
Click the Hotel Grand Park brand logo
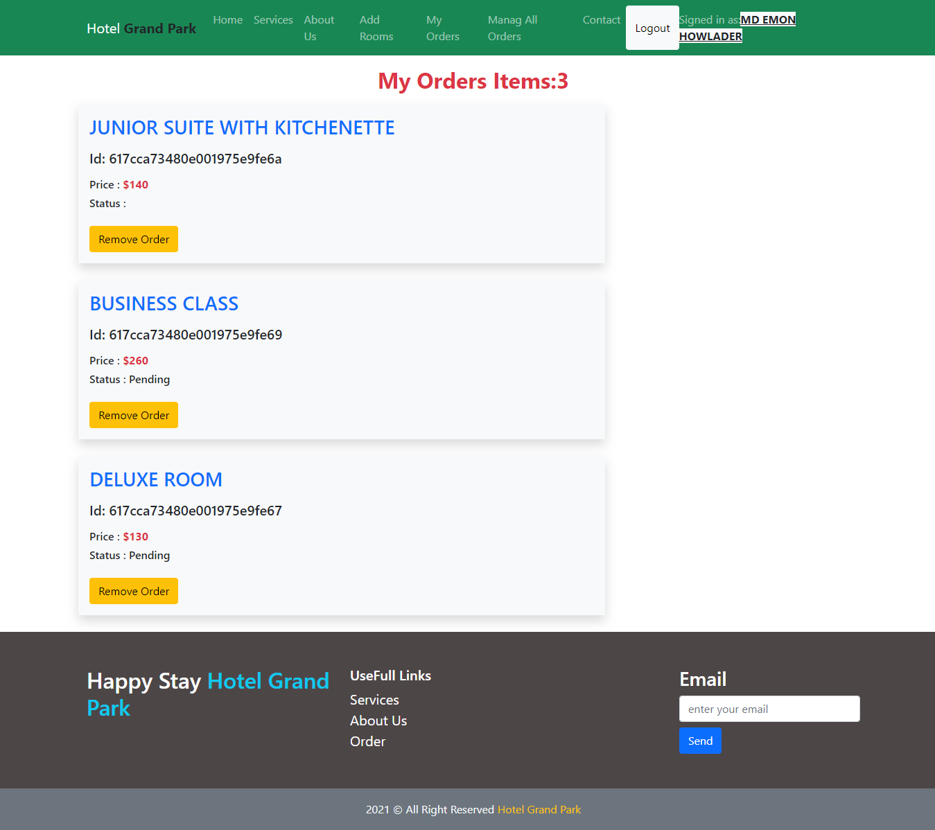(x=141, y=28)
